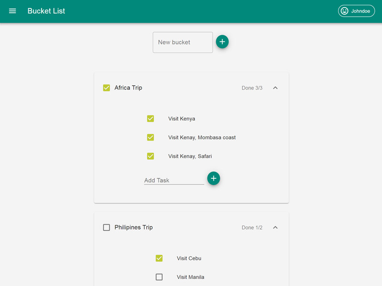382x286 pixels.
Task: Collapse the Africa Trip panel chevron
Action: click(275, 88)
